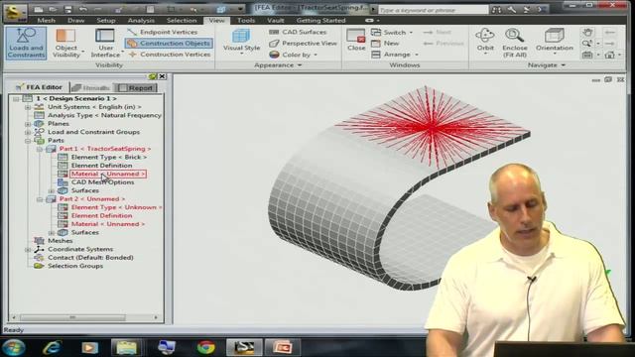Select Part 1 TractorSeatSpring item
The image size is (635, 357).
click(x=105, y=149)
